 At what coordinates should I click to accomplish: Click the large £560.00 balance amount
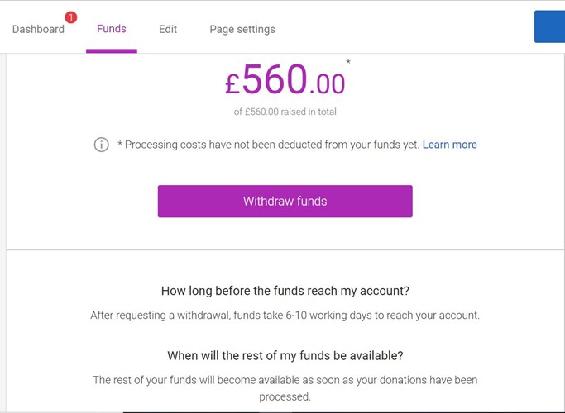click(285, 79)
